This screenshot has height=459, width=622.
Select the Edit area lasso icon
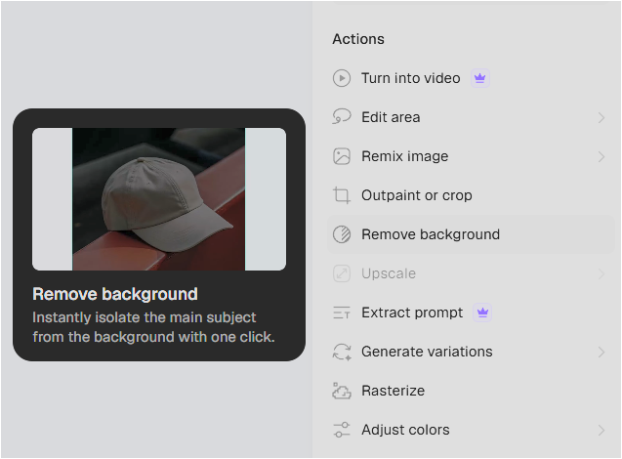(342, 117)
